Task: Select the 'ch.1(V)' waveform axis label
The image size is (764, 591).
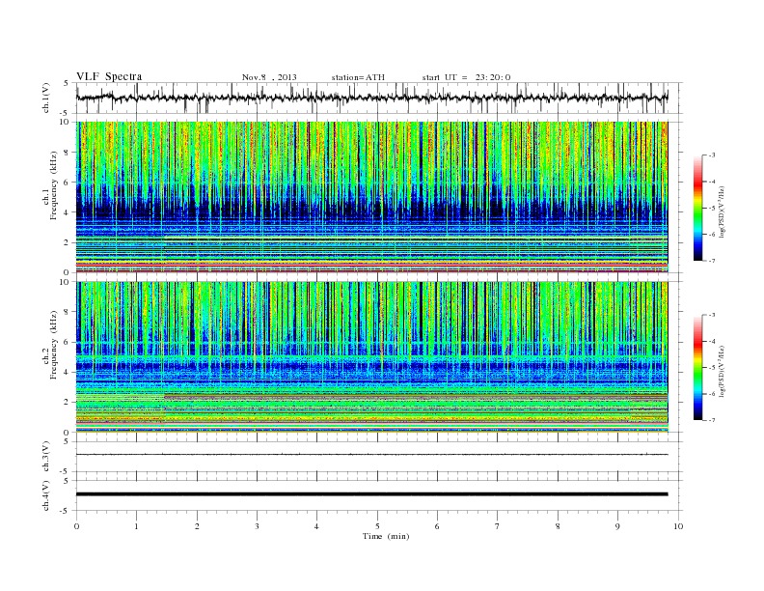Action: coord(46,98)
